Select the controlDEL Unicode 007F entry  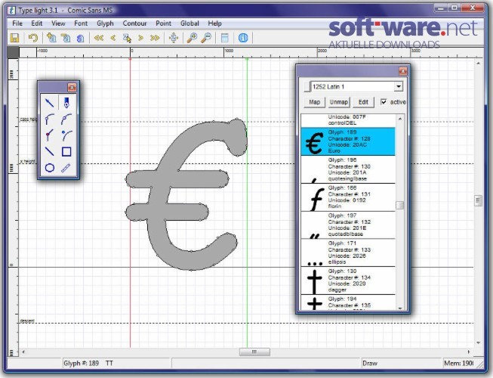[x=348, y=120]
